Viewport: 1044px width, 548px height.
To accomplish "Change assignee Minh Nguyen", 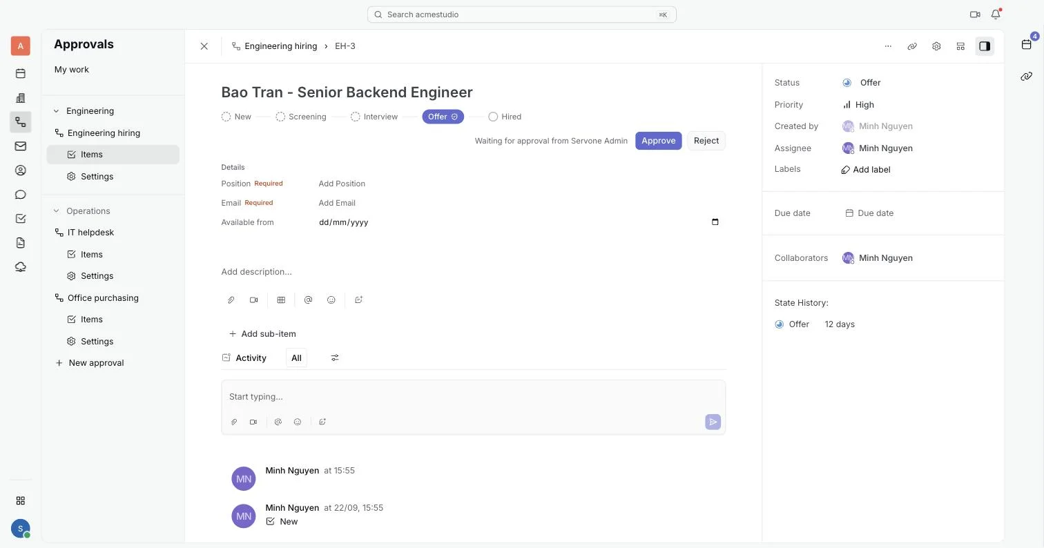I will (x=878, y=148).
